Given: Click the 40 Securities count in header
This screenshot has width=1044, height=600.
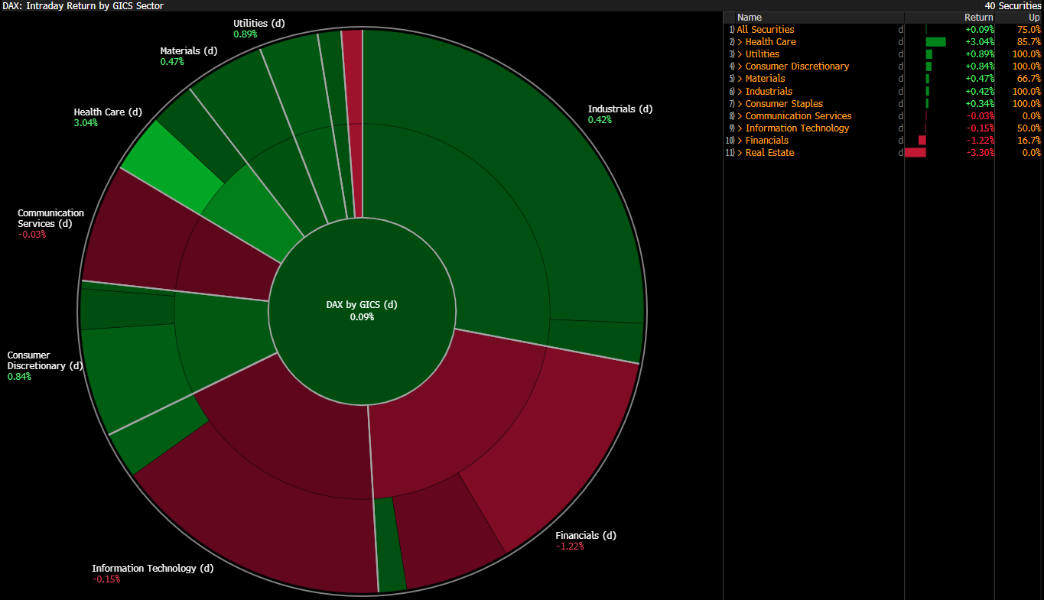Looking at the screenshot, I should point(1013,5).
